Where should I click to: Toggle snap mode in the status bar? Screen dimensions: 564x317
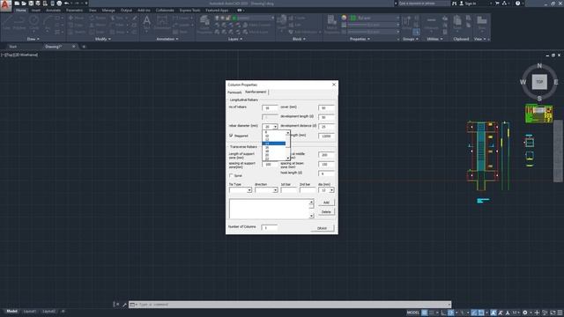coord(431,313)
